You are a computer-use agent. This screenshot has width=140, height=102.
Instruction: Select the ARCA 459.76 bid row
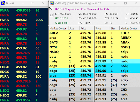pyautogui.click(x=71, y=33)
